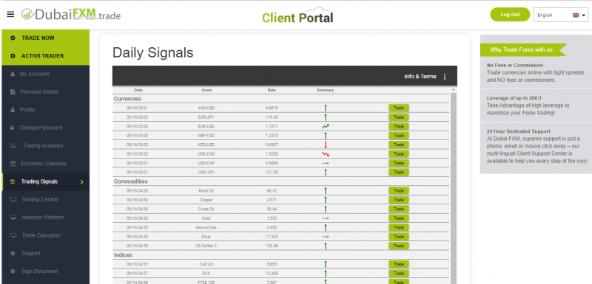The image size is (592, 284).
Task: Click the Trading Academy laptop icon
Action: point(13,145)
